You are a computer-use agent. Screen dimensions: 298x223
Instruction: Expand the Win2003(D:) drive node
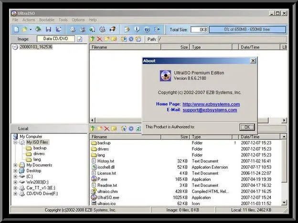[15, 182]
